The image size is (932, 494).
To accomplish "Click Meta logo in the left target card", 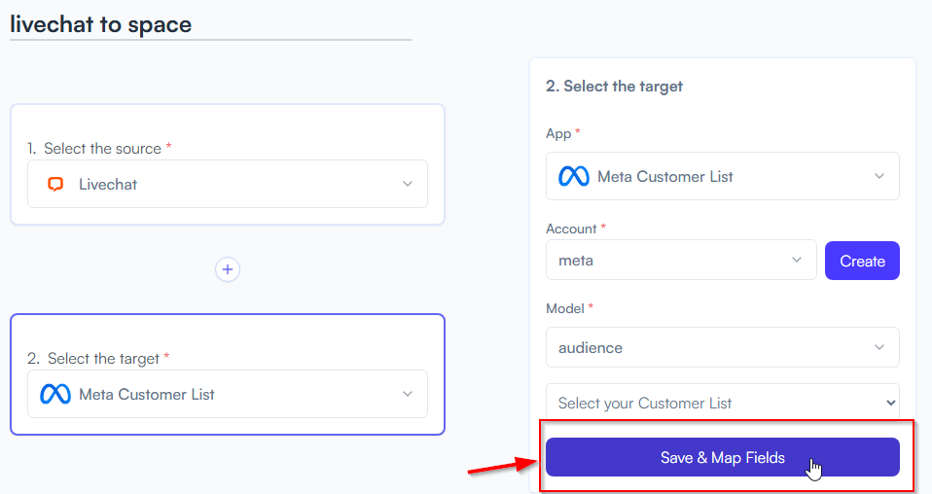I will coord(55,394).
